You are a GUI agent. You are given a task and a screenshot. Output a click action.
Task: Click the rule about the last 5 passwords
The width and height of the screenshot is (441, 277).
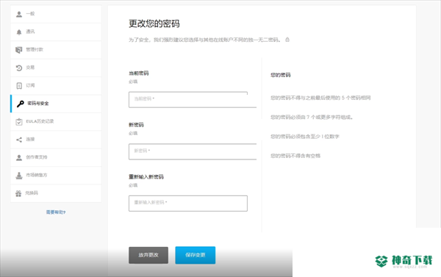(320, 98)
